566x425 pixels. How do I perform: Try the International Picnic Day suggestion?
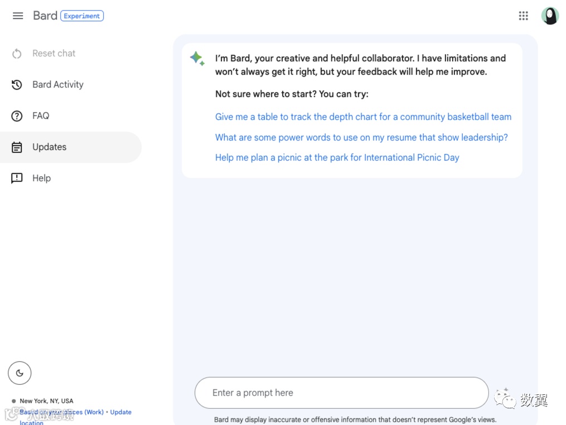point(337,158)
